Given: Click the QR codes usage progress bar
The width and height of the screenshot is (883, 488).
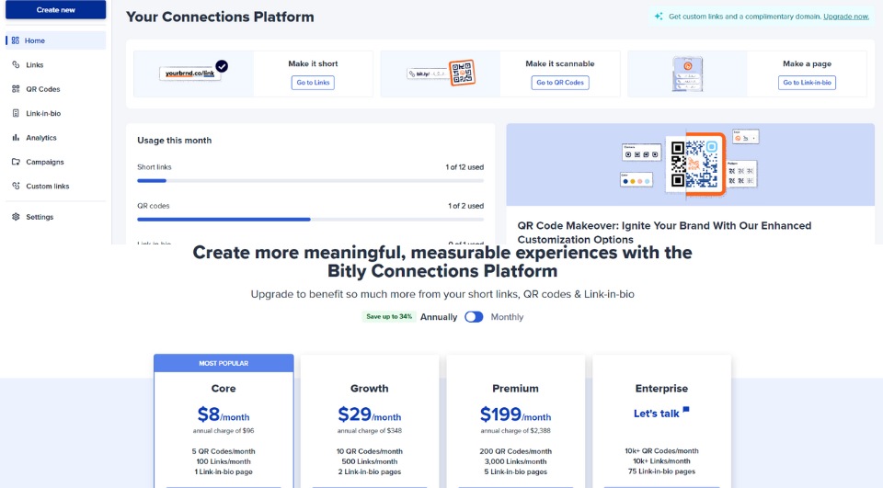Looking at the screenshot, I should [310, 220].
